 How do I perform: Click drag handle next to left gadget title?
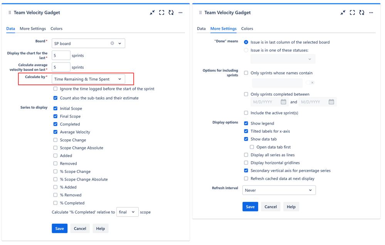click(x=10, y=13)
